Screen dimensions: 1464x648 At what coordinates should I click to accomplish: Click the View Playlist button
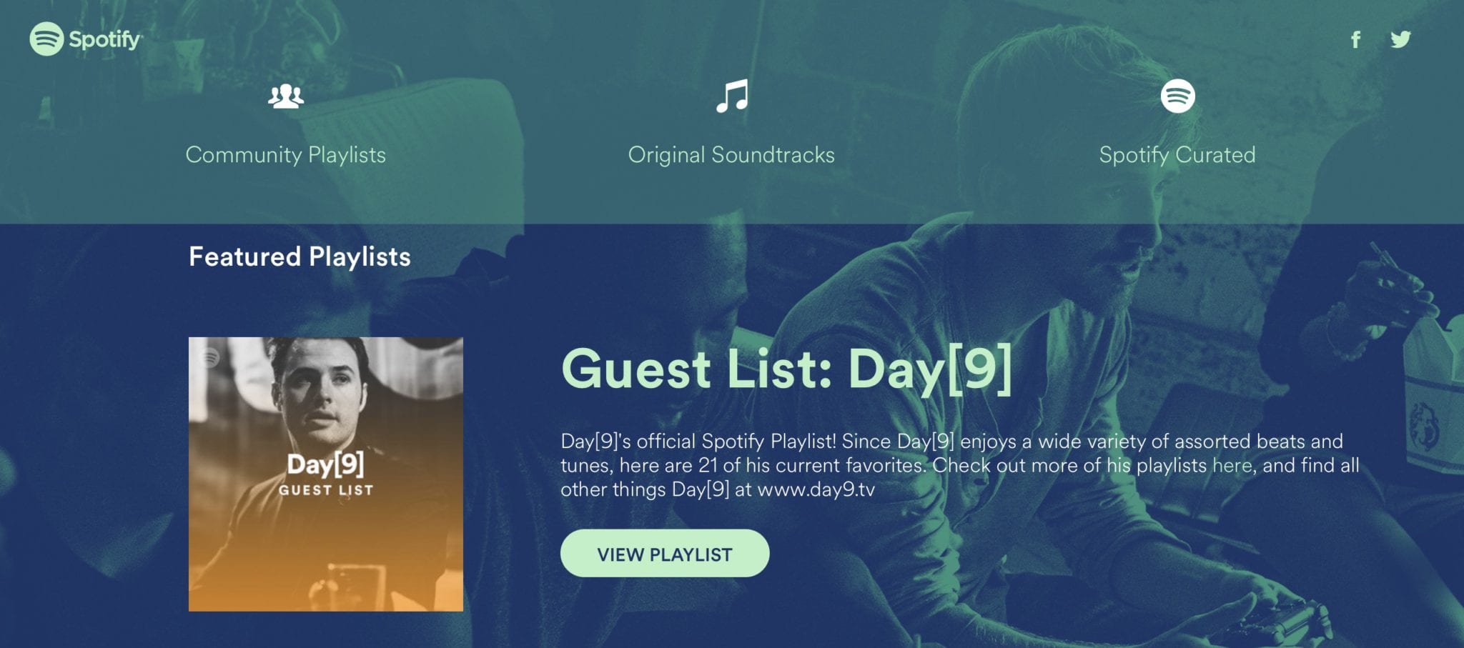coord(665,554)
